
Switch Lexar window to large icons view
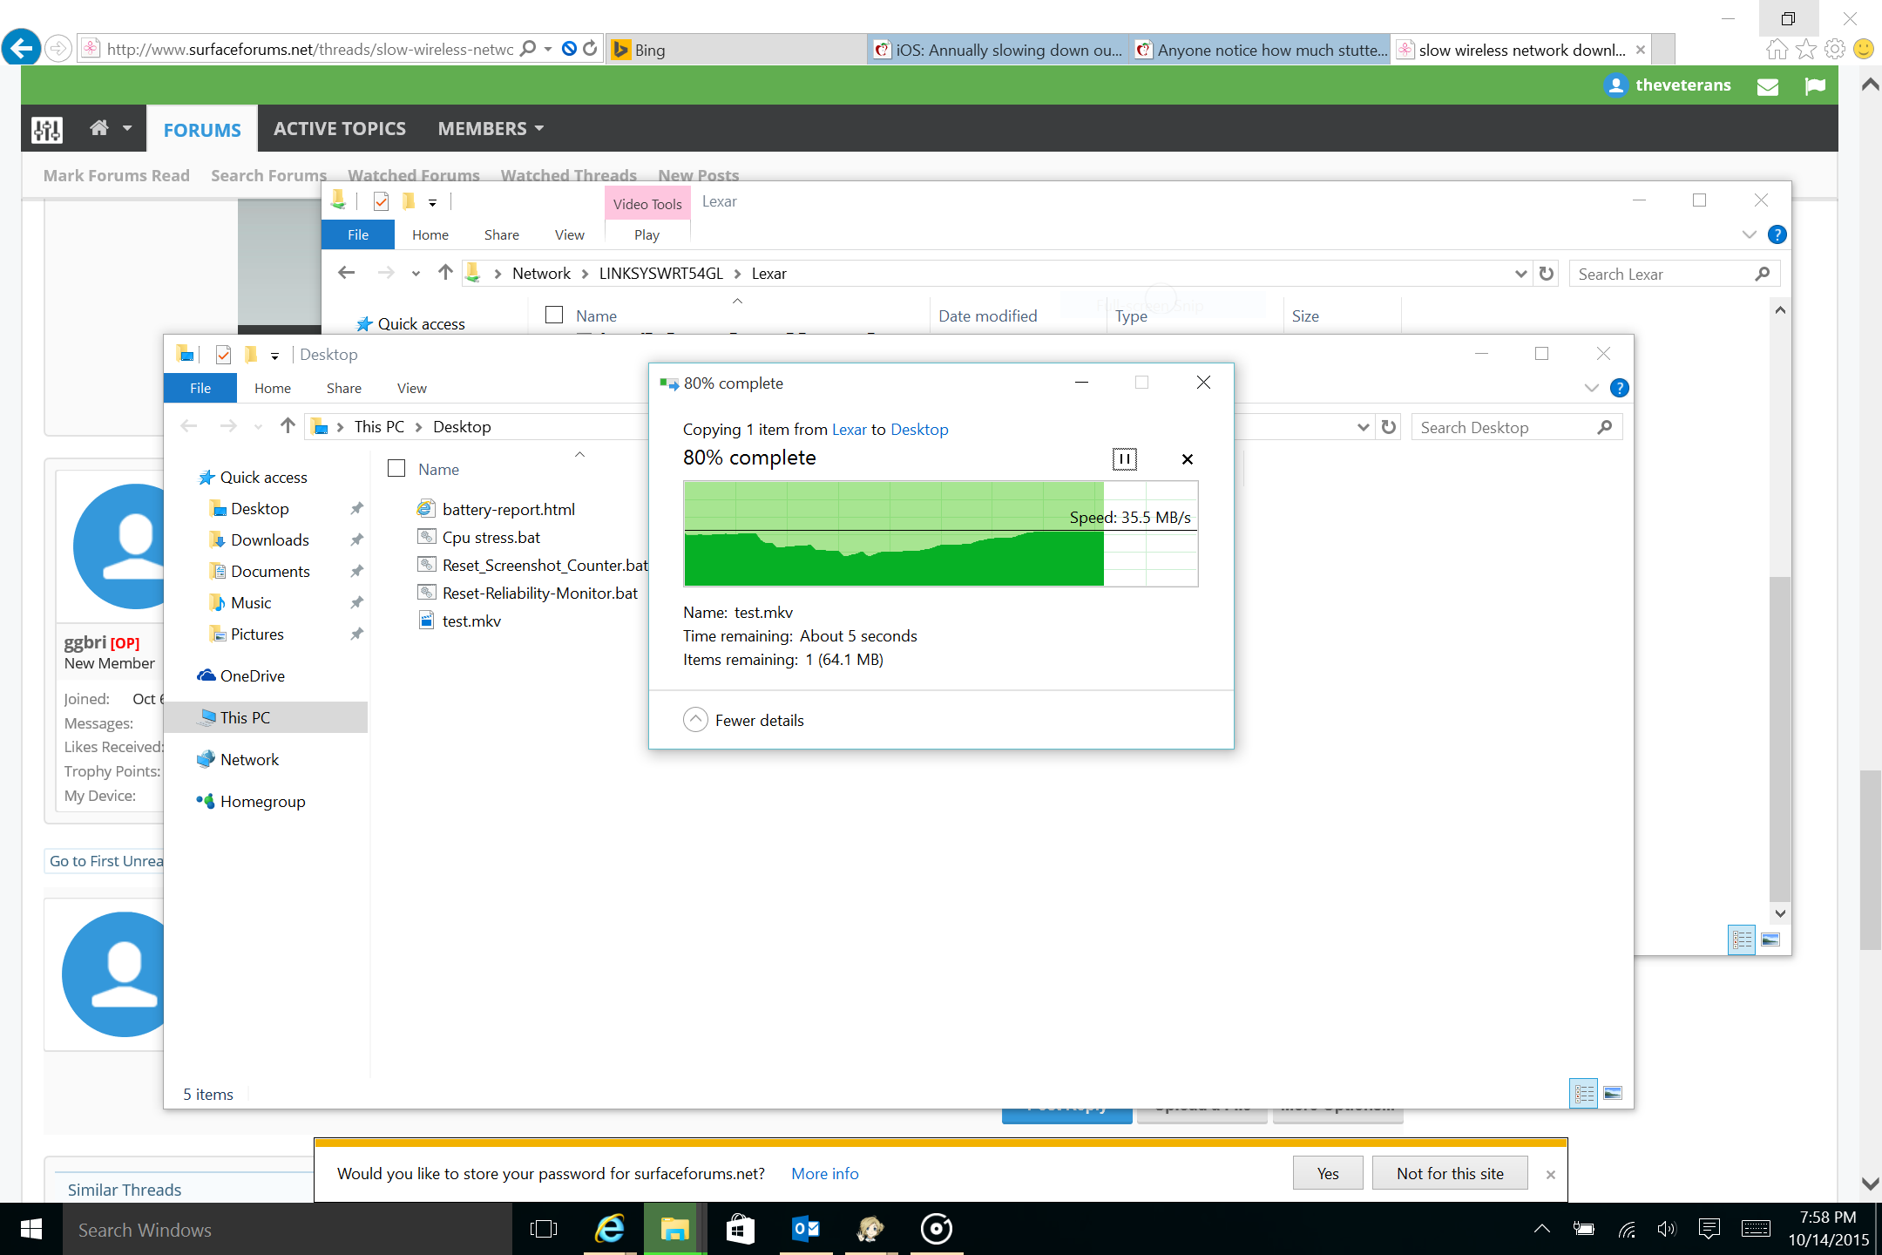1770,940
